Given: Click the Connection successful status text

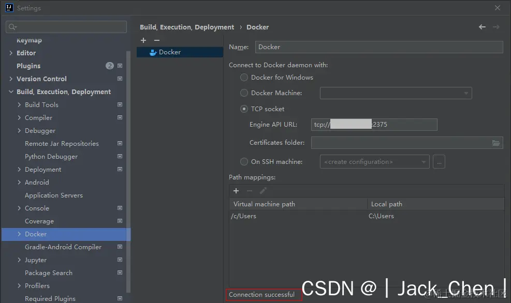Looking at the screenshot, I should tap(261, 295).
